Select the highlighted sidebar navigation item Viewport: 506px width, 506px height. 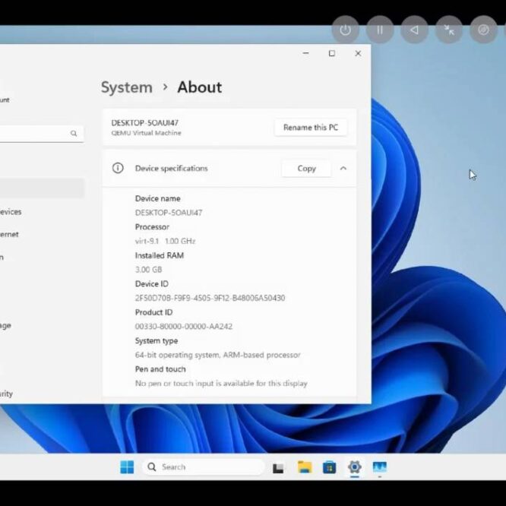pos(42,188)
